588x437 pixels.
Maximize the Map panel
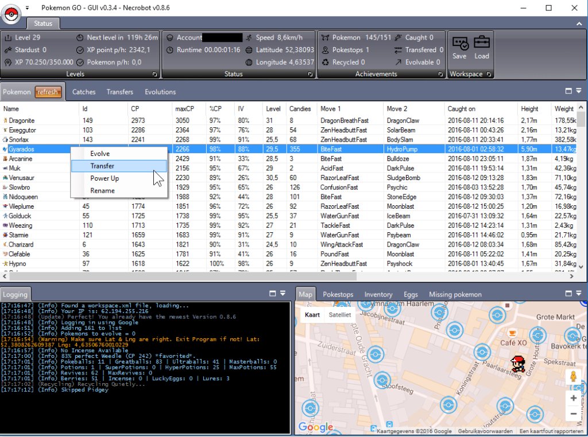pyautogui.click(x=568, y=294)
